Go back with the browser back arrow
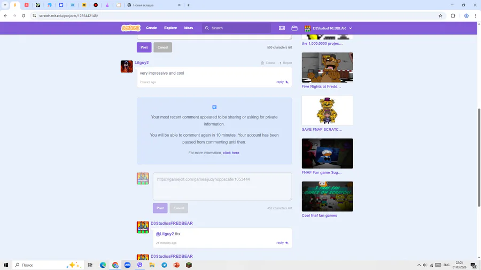 tap(5, 15)
